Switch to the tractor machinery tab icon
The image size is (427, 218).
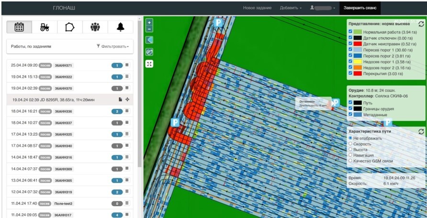point(45,27)
